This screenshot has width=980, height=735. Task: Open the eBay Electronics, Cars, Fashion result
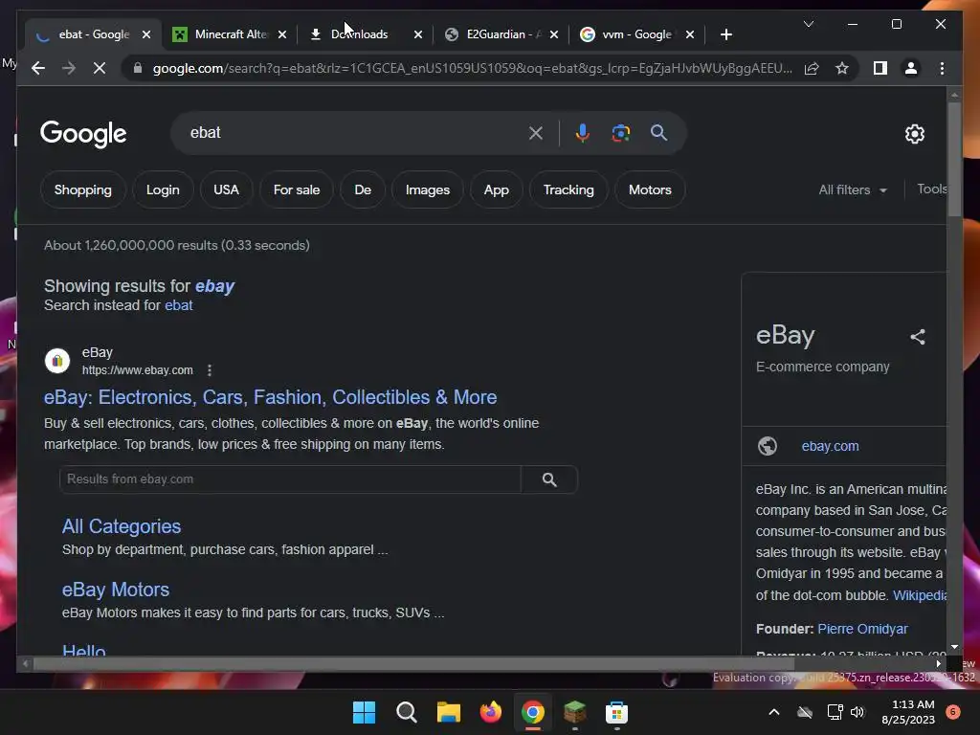(x=270, y=397)
